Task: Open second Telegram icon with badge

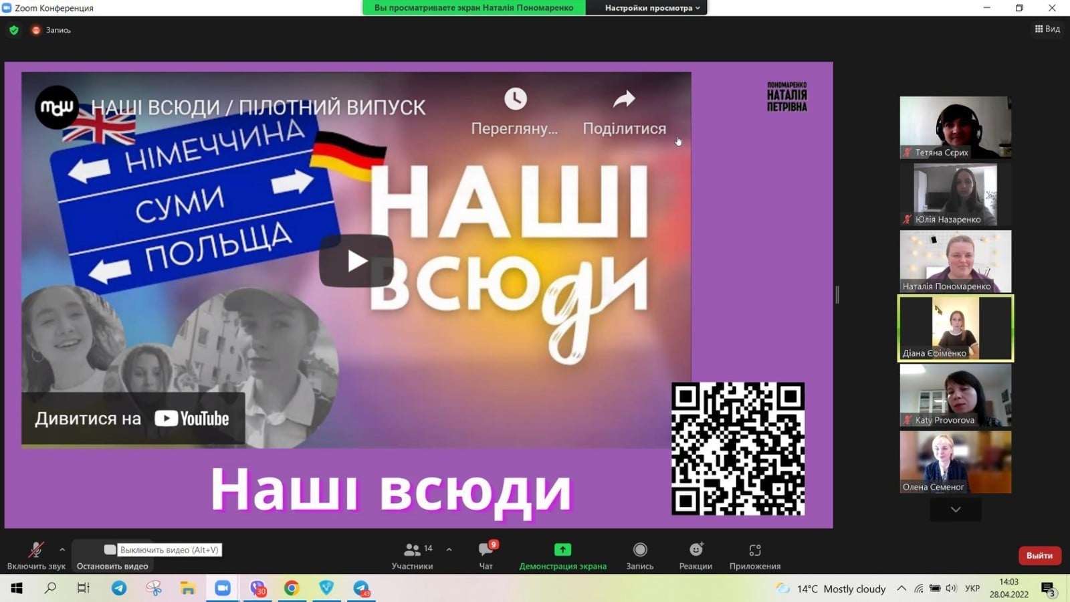Action: (361, 588)
